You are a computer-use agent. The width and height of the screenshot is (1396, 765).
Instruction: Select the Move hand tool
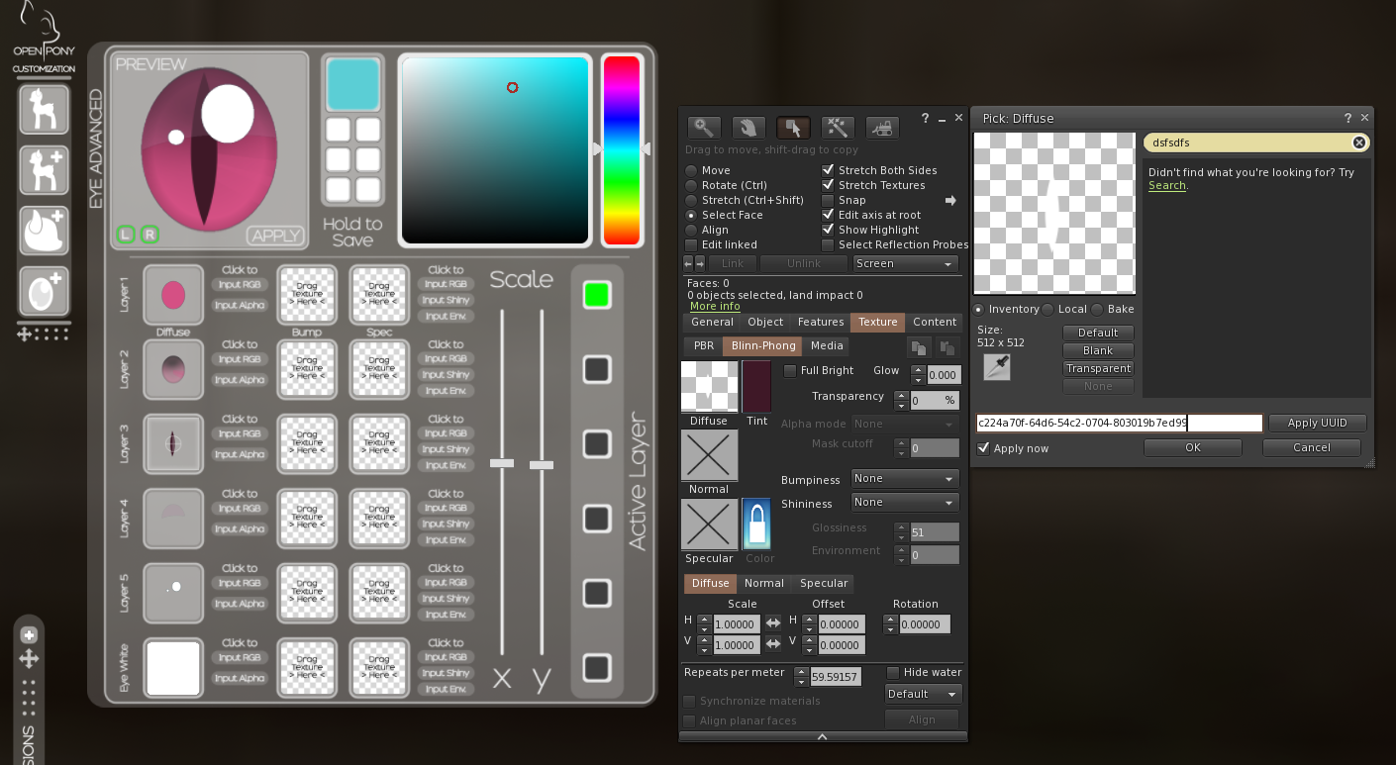(748, 127)
